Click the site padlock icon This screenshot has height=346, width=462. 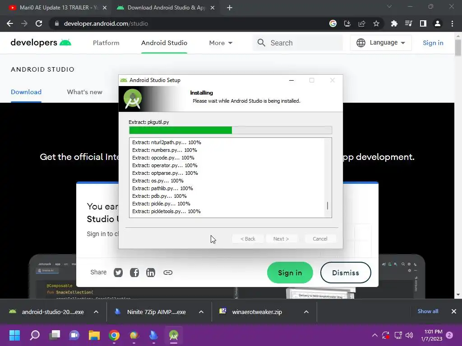coord(57,23)
